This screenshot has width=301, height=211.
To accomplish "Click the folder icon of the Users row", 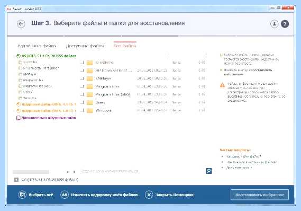I will (x=90, y=102).
